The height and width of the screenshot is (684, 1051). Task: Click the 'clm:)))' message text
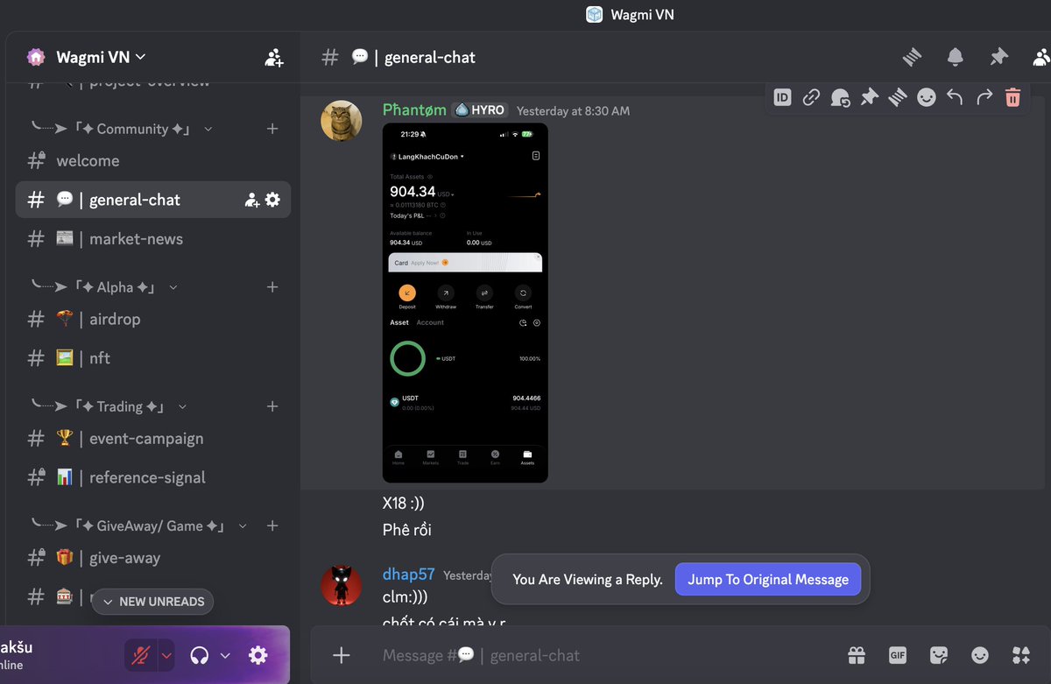pos(404,596)
